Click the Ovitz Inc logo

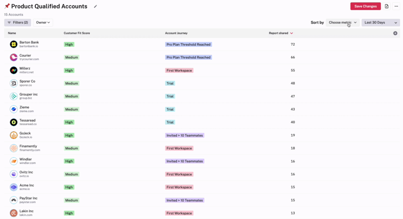[14, 174]
